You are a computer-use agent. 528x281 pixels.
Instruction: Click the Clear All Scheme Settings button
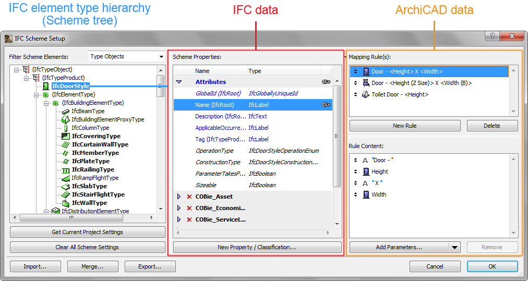click(x=88, y=247)
